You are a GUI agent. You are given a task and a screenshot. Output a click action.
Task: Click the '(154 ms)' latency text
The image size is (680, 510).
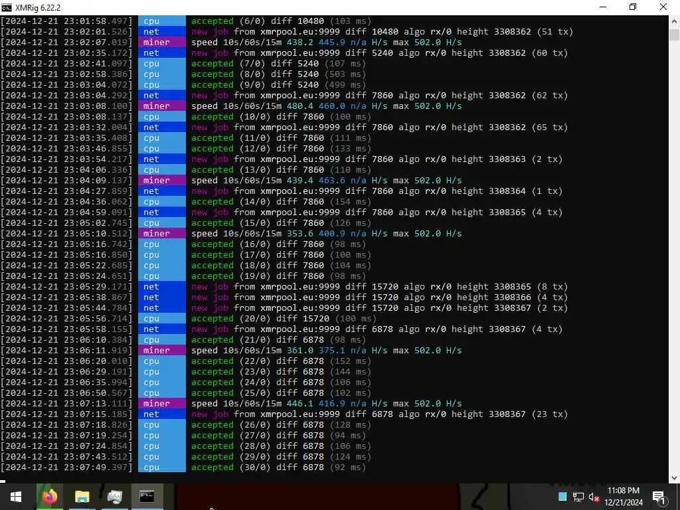tap(351, 202)
